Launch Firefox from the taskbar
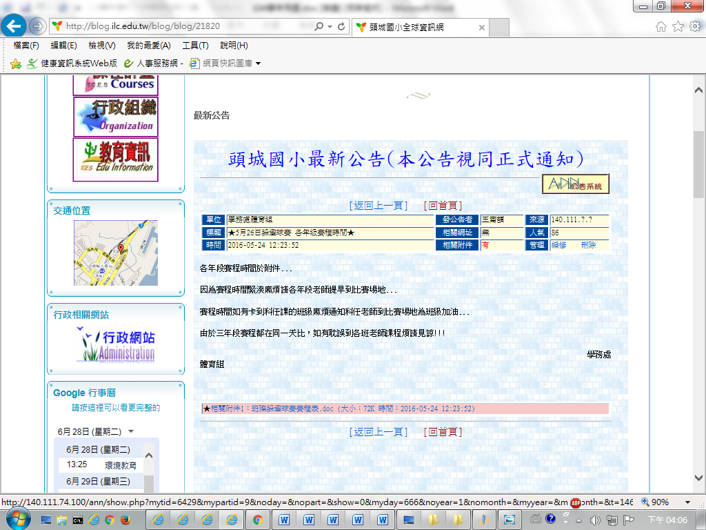Screen dimensions: 706x530 [x=125, y=520]
